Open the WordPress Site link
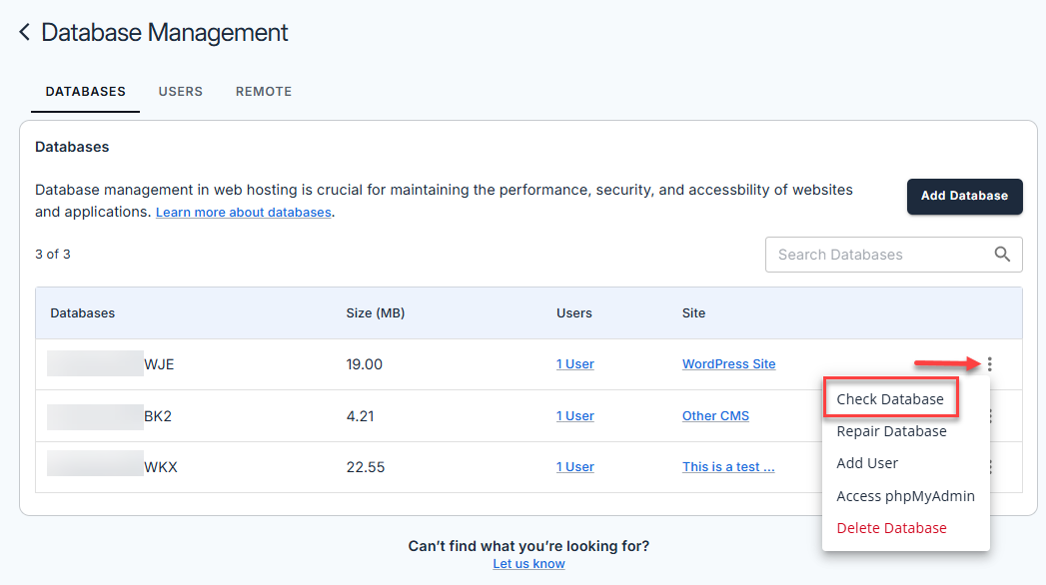The image size is (1046, 585). tap(728, 363)
